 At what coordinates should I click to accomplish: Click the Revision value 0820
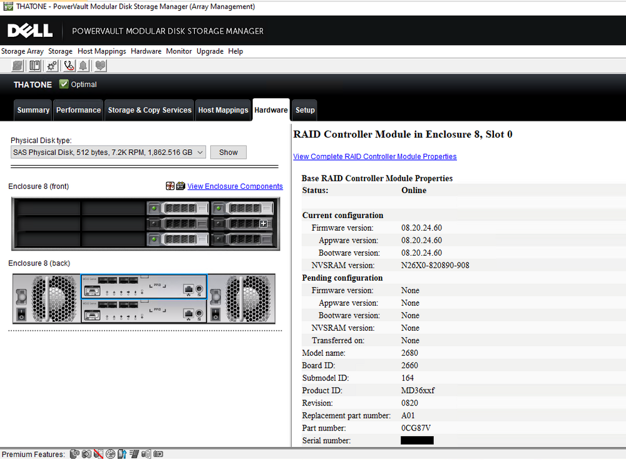(409, 403)
